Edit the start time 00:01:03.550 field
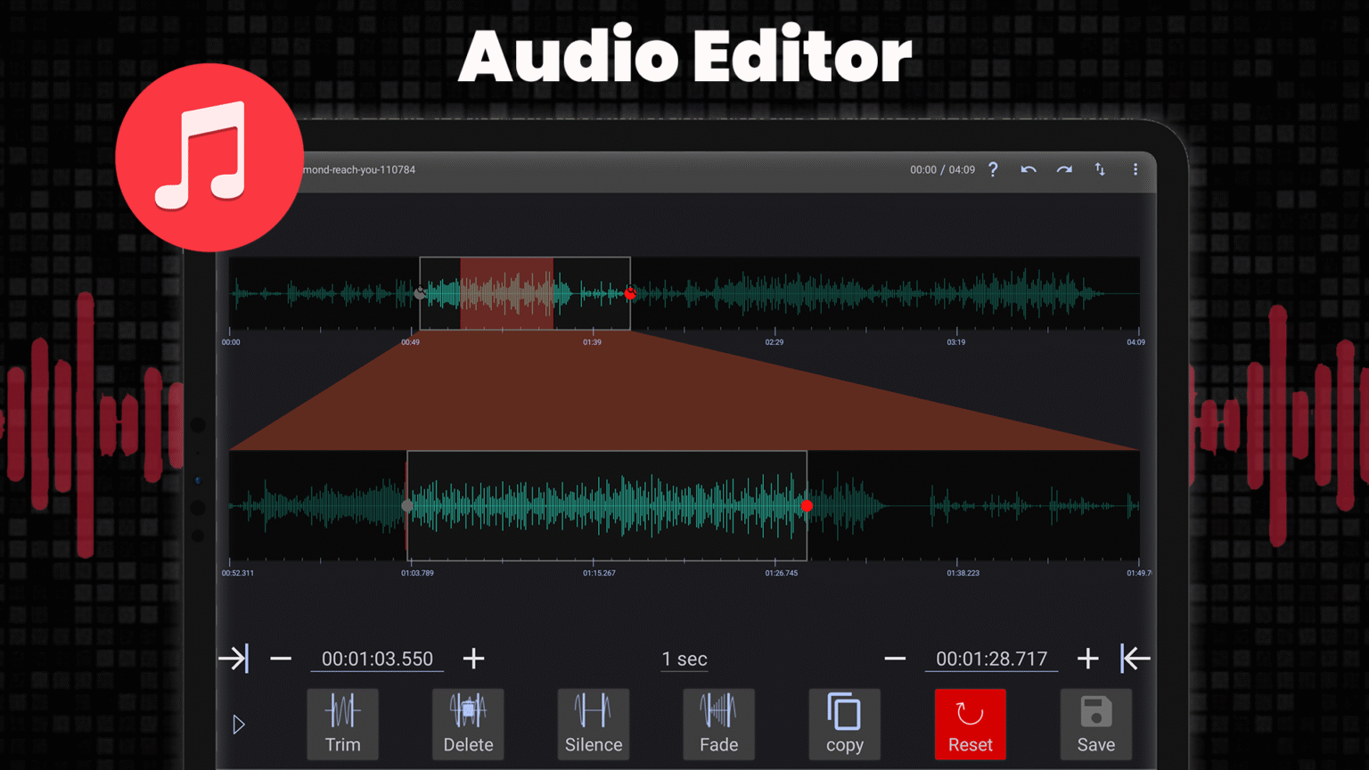 376,659
